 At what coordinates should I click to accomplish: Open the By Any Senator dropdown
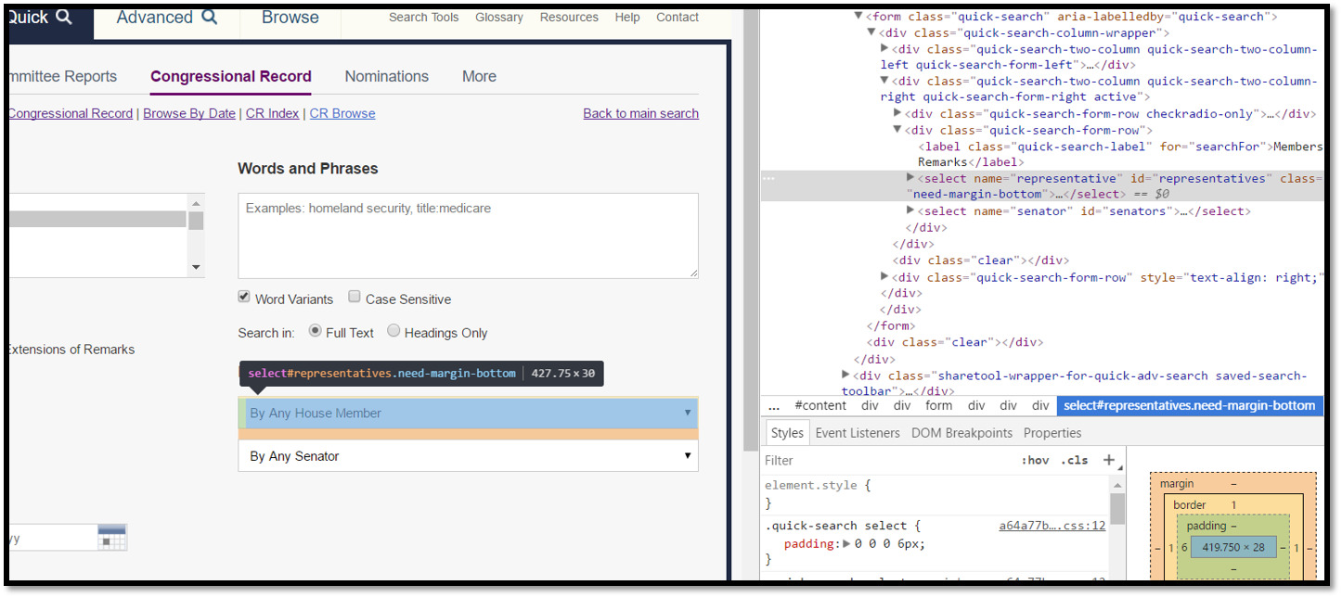click(468, 456)
